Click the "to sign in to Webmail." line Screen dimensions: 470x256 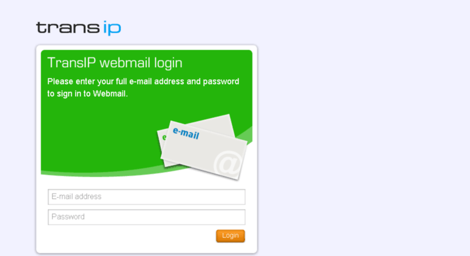(x=88, y=94)
